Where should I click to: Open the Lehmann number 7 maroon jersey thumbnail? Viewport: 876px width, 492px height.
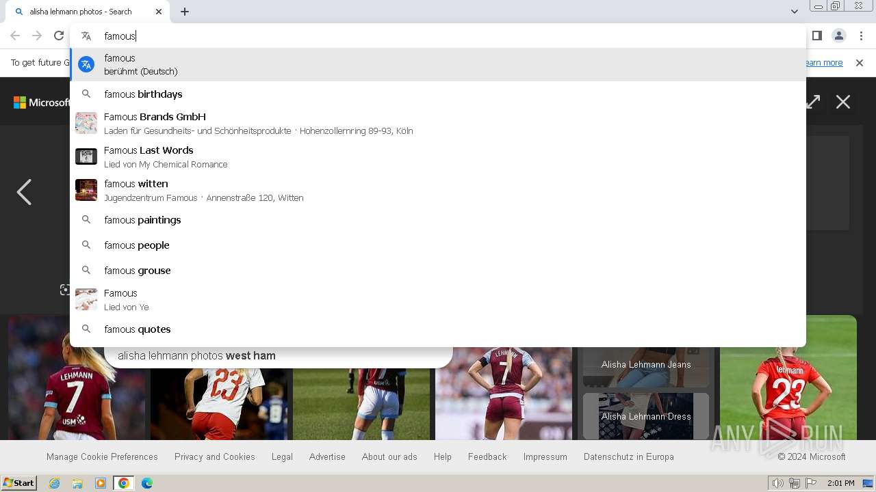(x=77, y=377)
